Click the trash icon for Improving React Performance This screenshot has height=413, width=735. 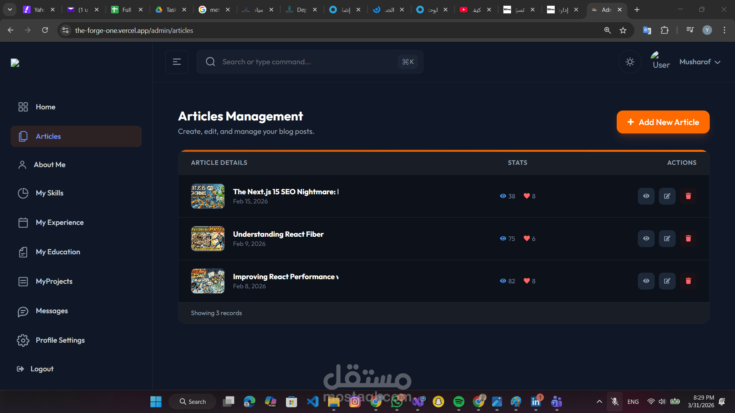tap(688, 281)
